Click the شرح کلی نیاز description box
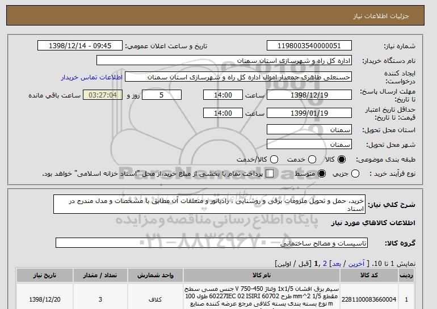The image size is (437, 309). (209, 204)
